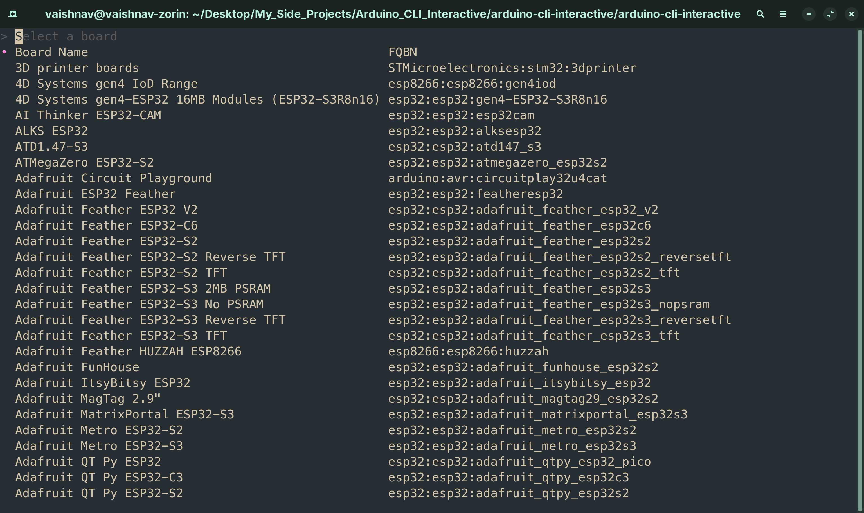864x513 pixels.
Task: Select Adafruit FunHouse board
Action: tap(337, 367)
